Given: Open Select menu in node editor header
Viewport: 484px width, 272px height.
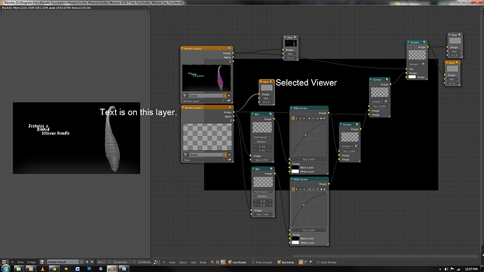Looking at the screenshot, I should 183,262.
